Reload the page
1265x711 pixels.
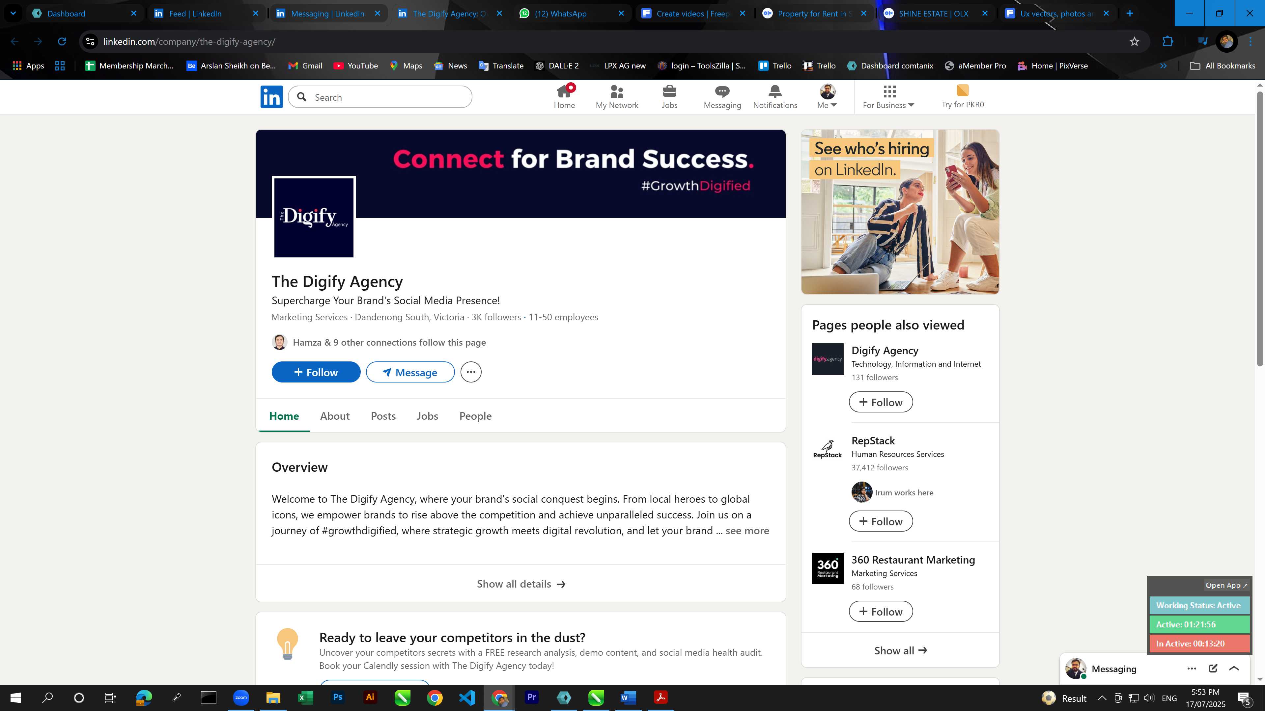pos(62,42)
